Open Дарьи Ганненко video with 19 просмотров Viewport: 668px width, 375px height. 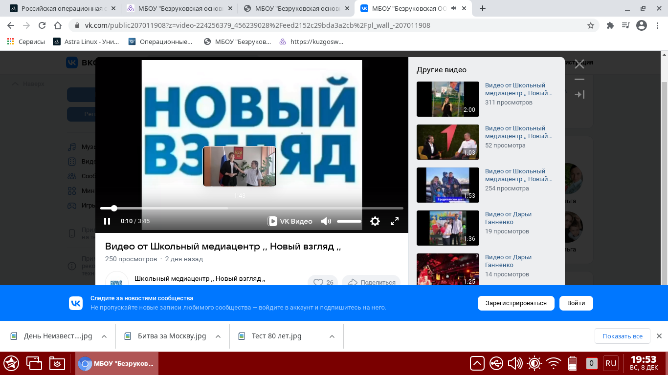(508, 218)
